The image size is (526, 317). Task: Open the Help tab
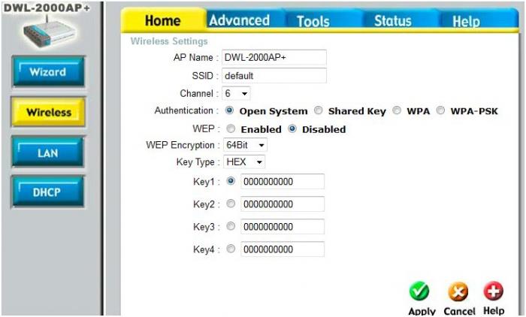pos(467,22)
